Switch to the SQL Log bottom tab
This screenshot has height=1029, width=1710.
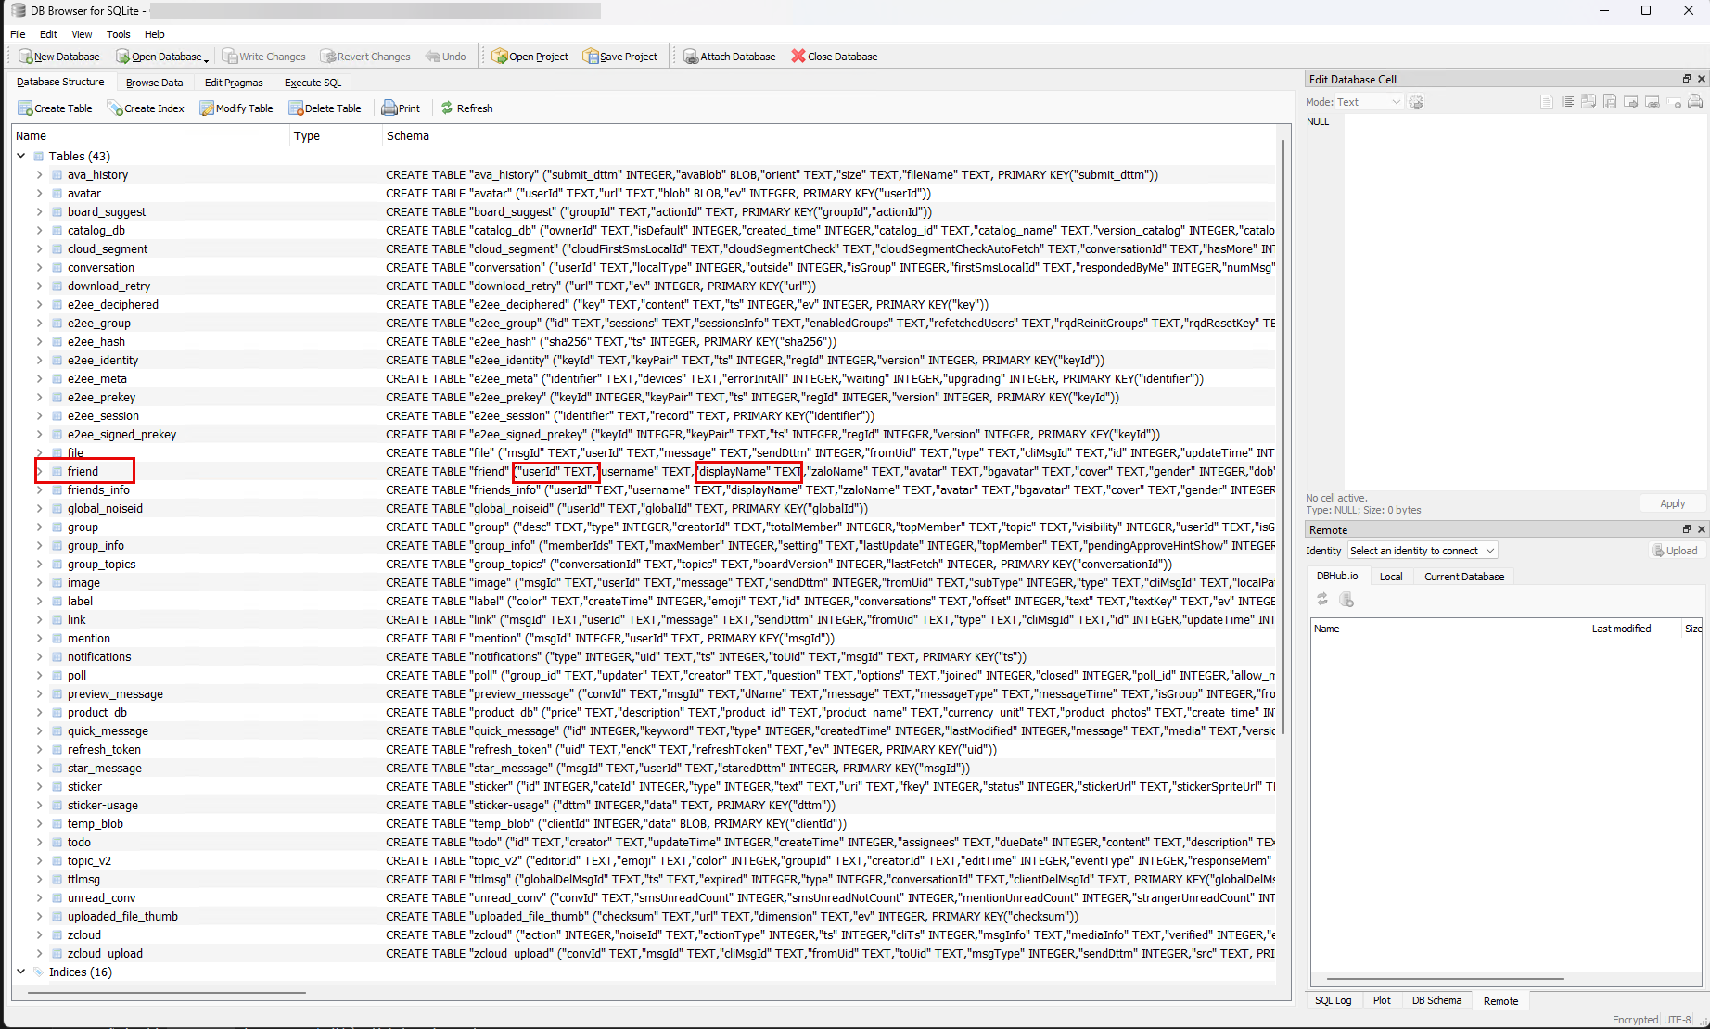click(1333, 1000)
